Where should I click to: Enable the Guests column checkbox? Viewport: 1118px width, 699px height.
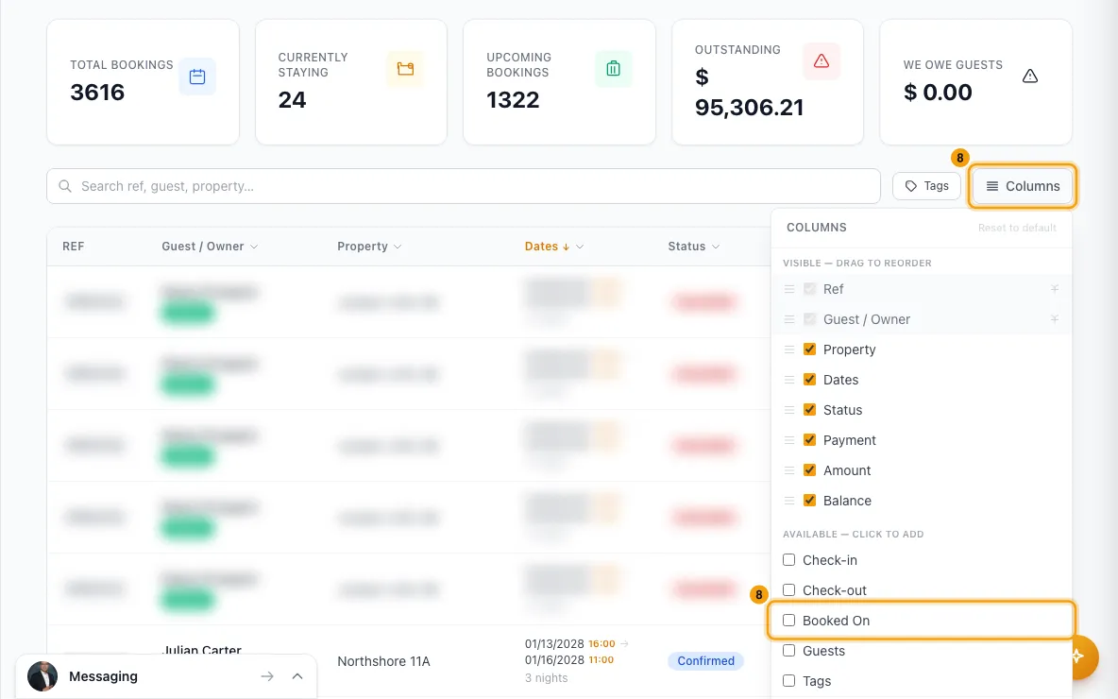point(788,651)
